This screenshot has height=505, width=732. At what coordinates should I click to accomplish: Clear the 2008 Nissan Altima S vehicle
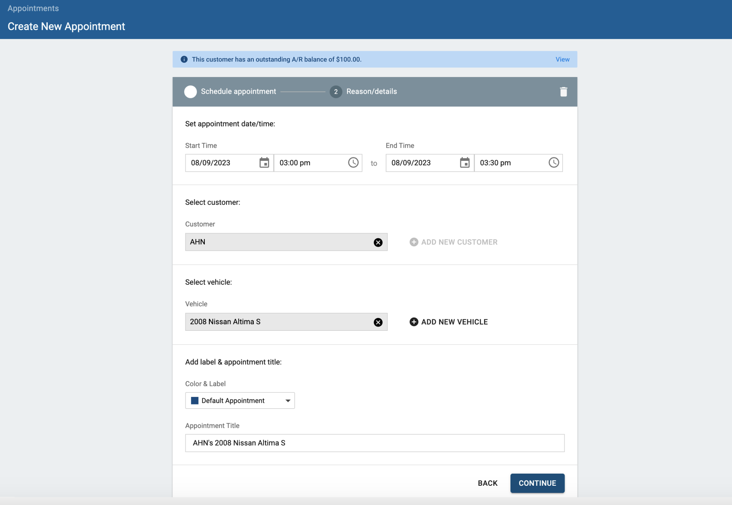click(378, 322)
